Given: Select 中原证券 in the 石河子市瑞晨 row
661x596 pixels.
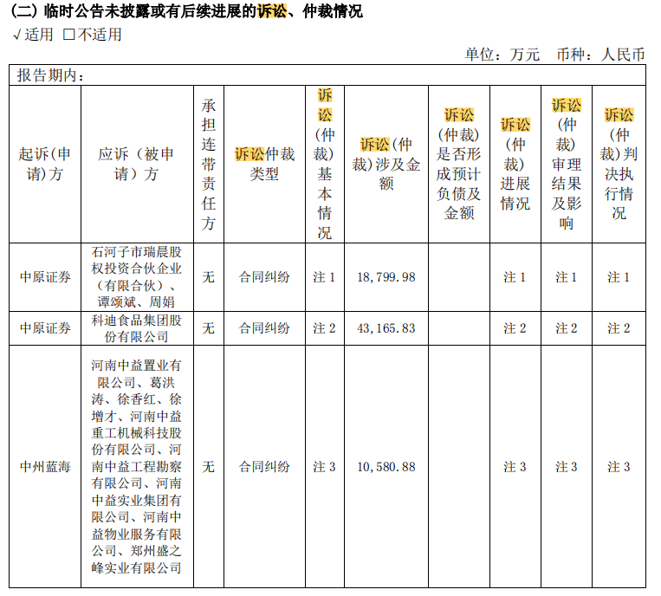Looking at the screenshot, I should tap(45, 277).
